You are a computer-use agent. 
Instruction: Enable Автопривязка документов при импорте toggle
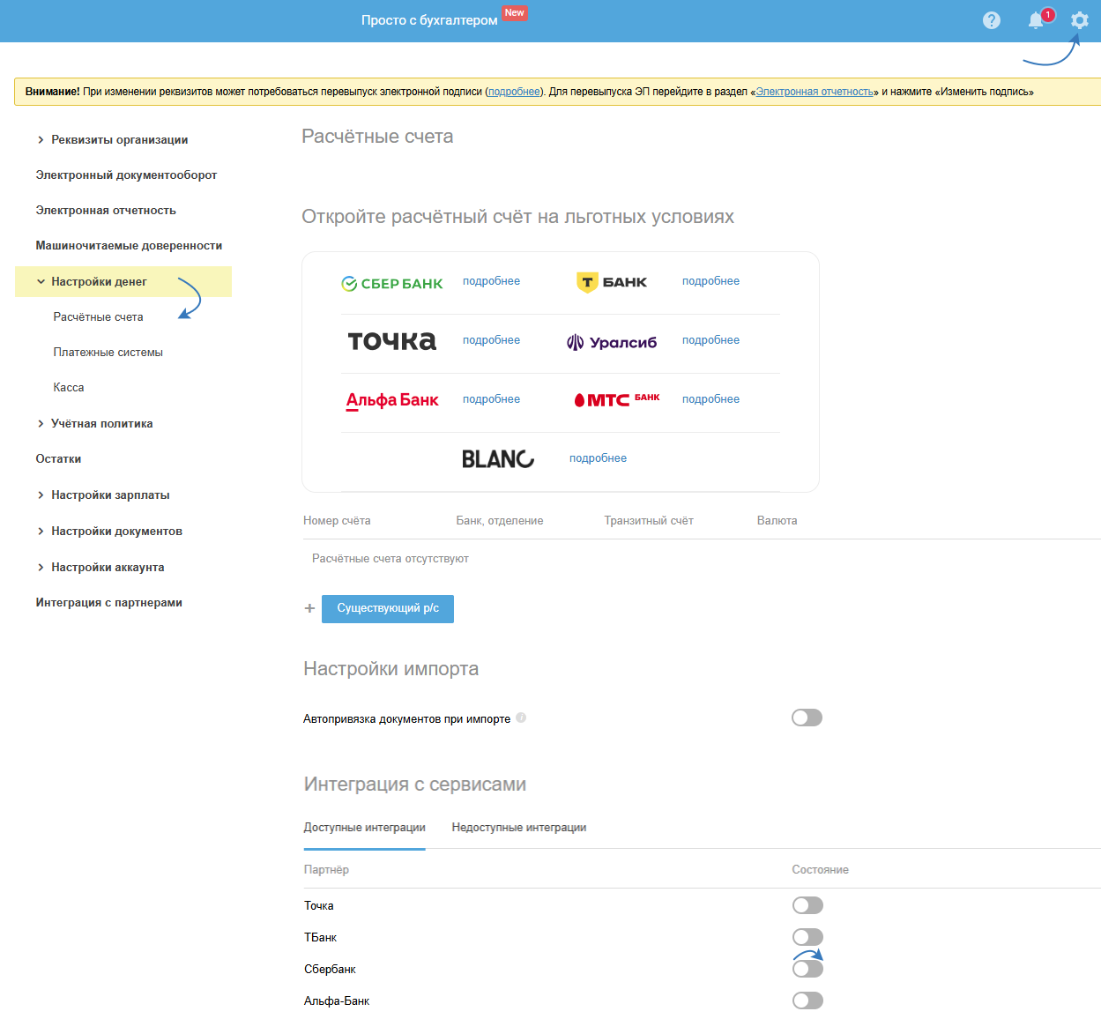807,718
